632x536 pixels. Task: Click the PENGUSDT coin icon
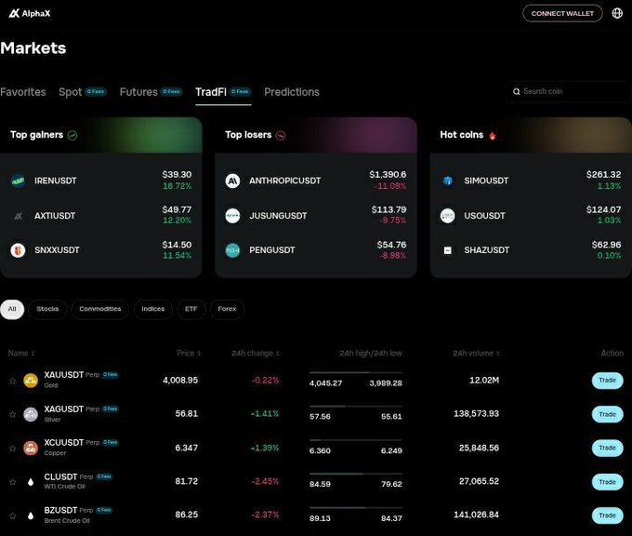tap(232, 250)
